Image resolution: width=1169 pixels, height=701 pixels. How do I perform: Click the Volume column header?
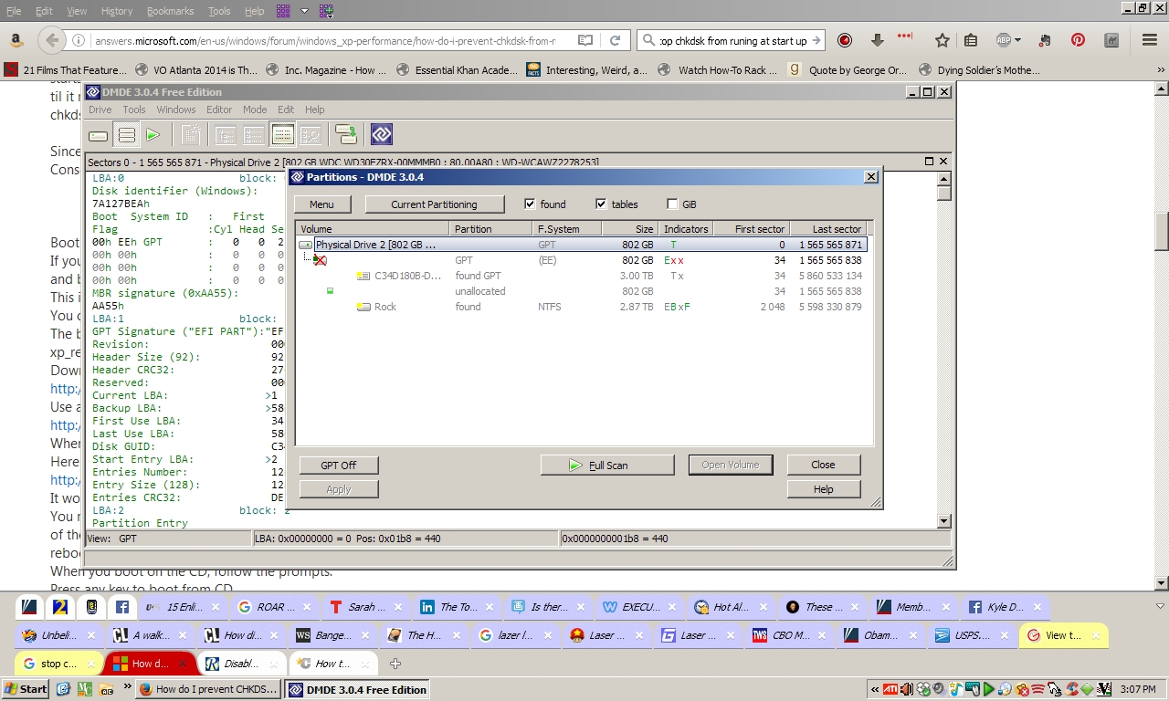coord(373,229)
